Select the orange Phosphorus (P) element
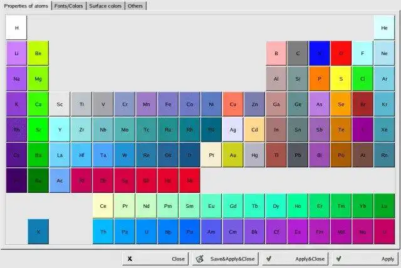The height and width of the screenshot is (268, 401). click(x=319, y=79)
